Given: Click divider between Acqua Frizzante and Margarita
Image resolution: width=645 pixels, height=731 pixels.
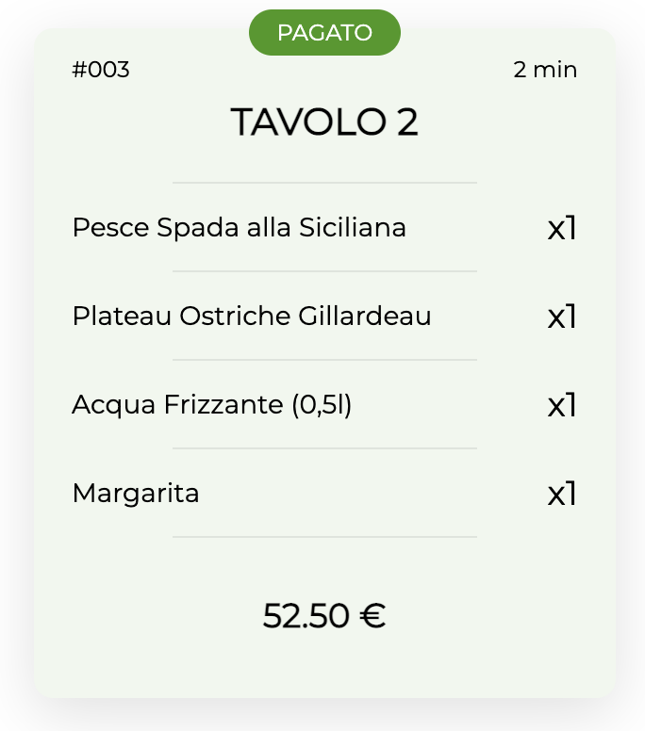Looking at the screenshot, I should pyautogui.click(x=324, y=448).
